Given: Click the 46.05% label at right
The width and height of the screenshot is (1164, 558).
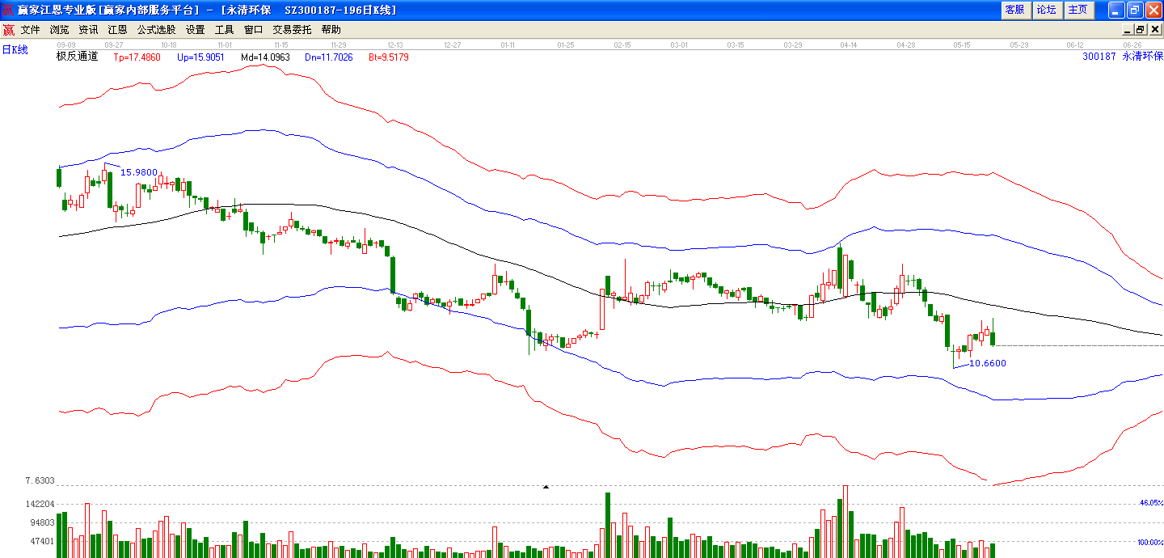Looking at the screenshot, I should (1151, 503).
